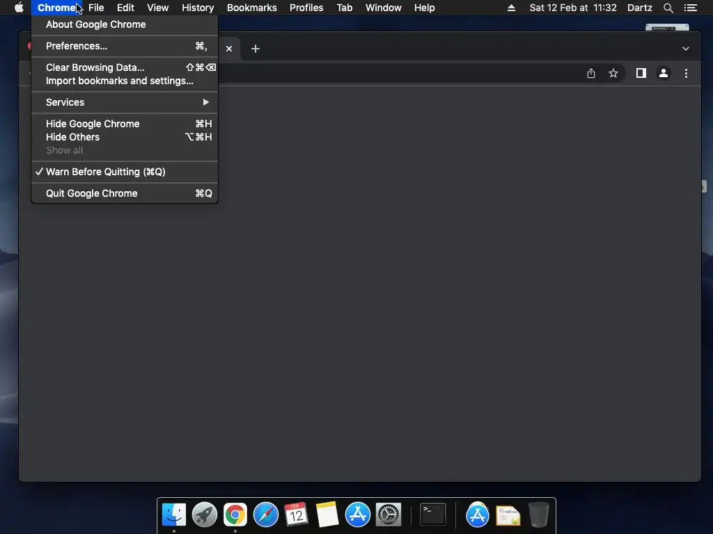Click the eject icon in menu bar
713x534 pixels.
click(511, 8)
